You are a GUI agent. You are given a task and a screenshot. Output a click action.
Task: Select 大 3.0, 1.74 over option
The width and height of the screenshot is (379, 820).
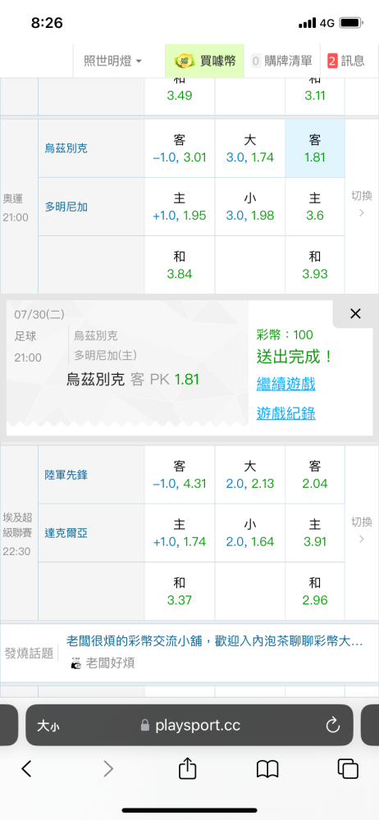pyautogui.click(x=249, y=148)
